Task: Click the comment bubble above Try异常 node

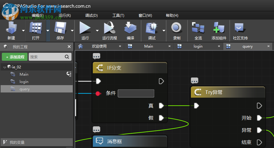Action: tap(195, 81)
